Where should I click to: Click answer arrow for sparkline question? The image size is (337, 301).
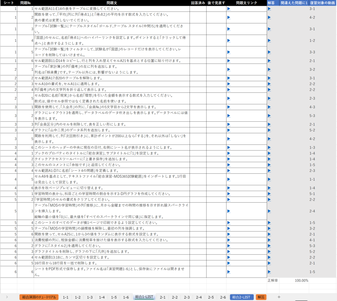point(269,211)
